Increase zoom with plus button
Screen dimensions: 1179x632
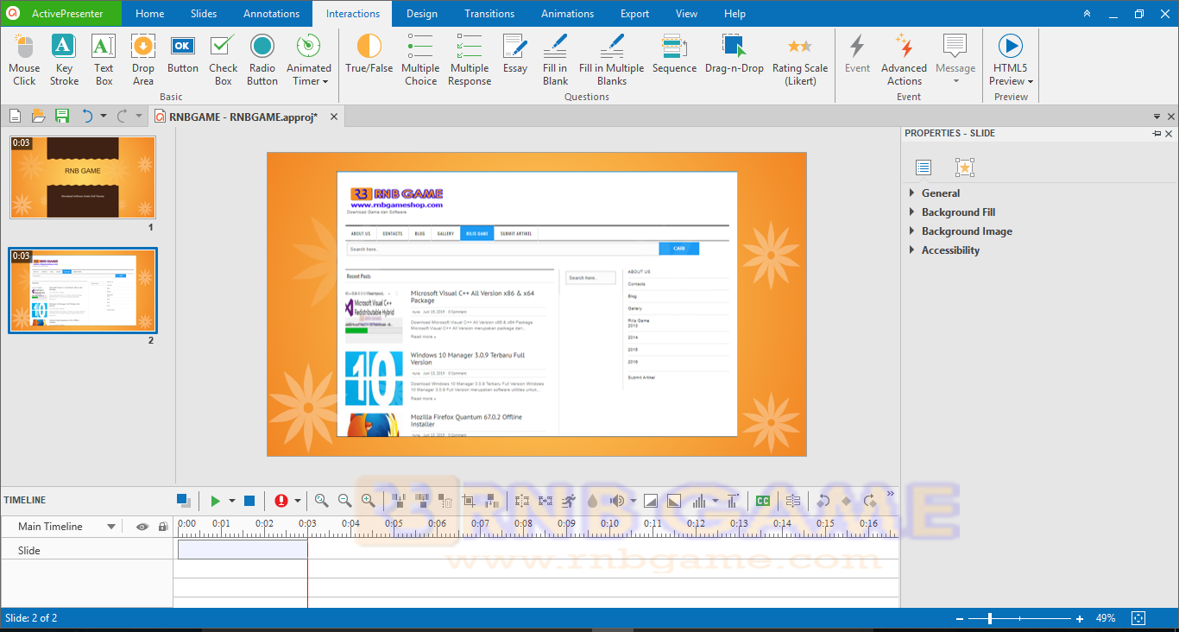pyautogui.click(x=1080, y=618)
